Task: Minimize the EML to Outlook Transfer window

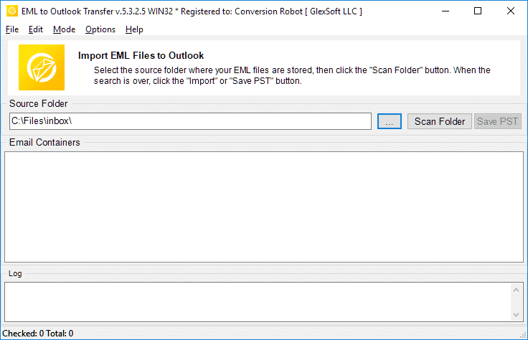Action: (x=445, y=11)
